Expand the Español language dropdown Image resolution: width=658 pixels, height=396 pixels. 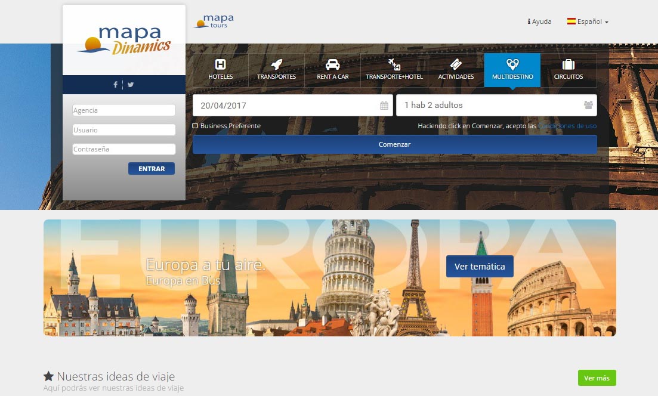pos(588,21)
